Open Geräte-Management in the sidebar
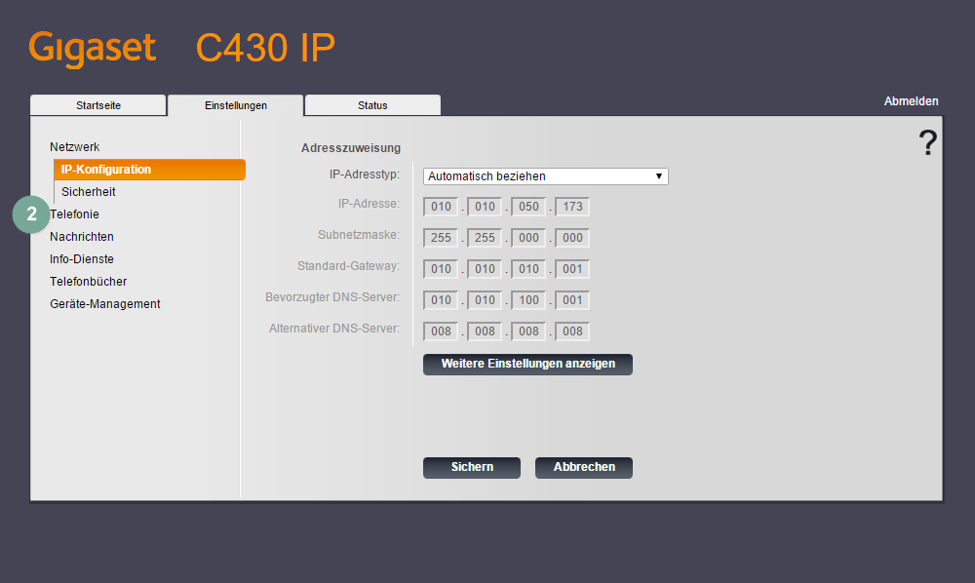975x583 pixels. pyautogui.click(x=105, y=304)
